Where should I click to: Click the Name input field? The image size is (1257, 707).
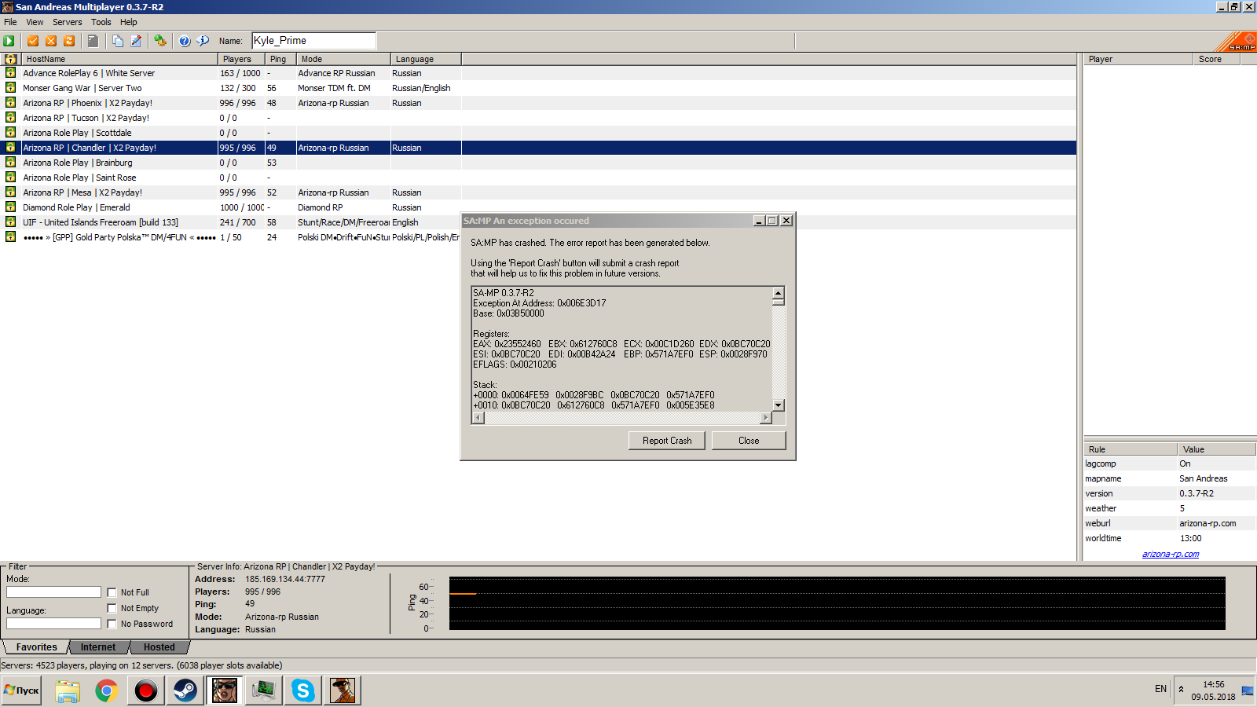[x=313, y=41]
